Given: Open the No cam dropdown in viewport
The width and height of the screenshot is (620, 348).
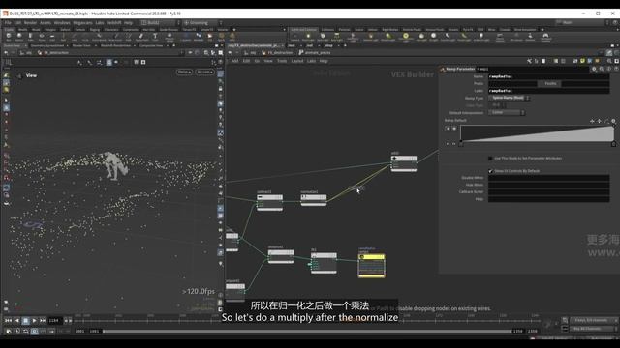Looking at the screenshot, I should (x=204, y=72).
